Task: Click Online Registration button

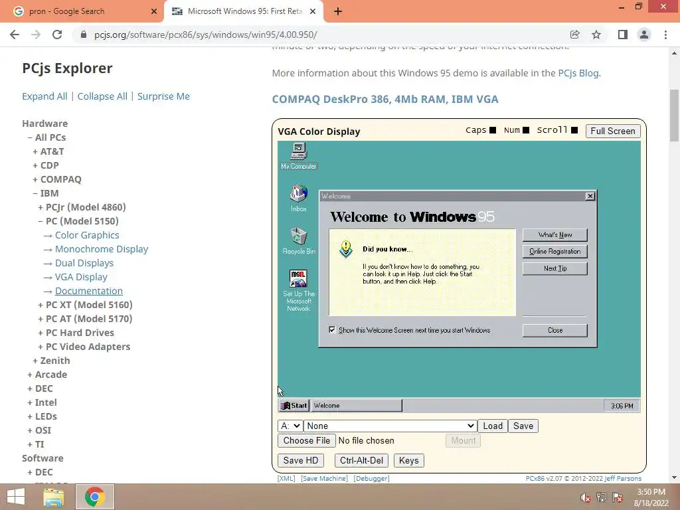Action: pos(554,252)
